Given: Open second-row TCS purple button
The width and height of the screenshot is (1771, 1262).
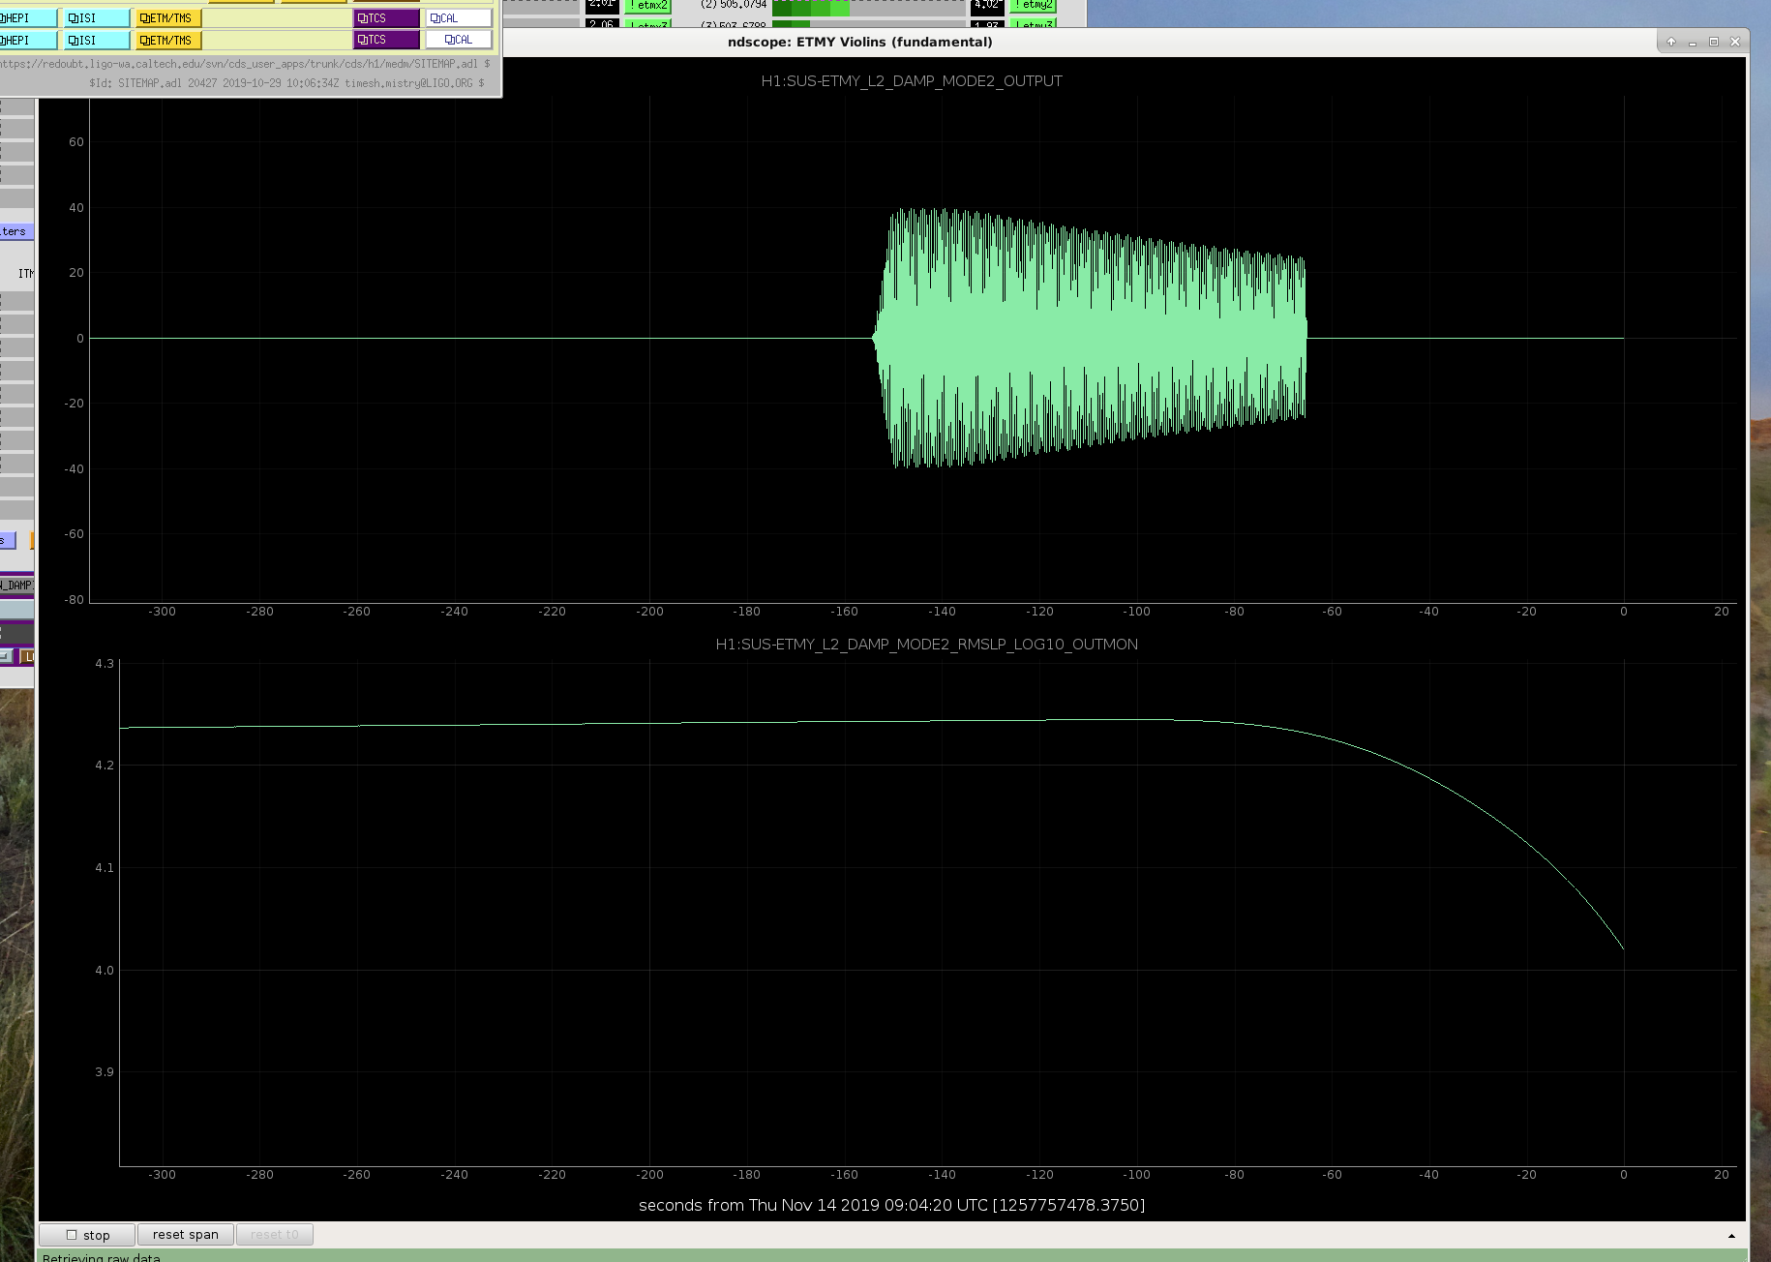Looking at the screenshot, I should (386, 40).
